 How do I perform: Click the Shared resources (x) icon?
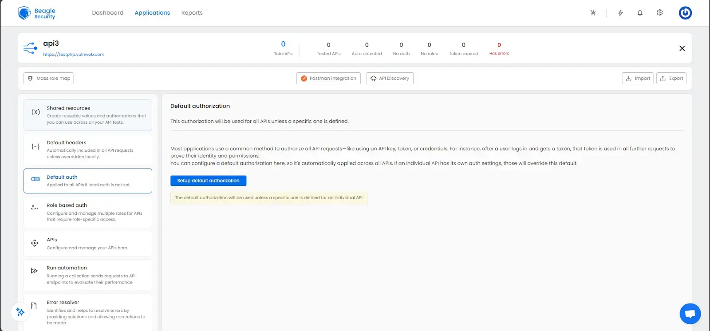[x=35, y=112]
